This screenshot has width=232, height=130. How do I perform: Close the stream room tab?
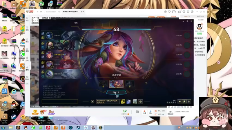[84, 12]
